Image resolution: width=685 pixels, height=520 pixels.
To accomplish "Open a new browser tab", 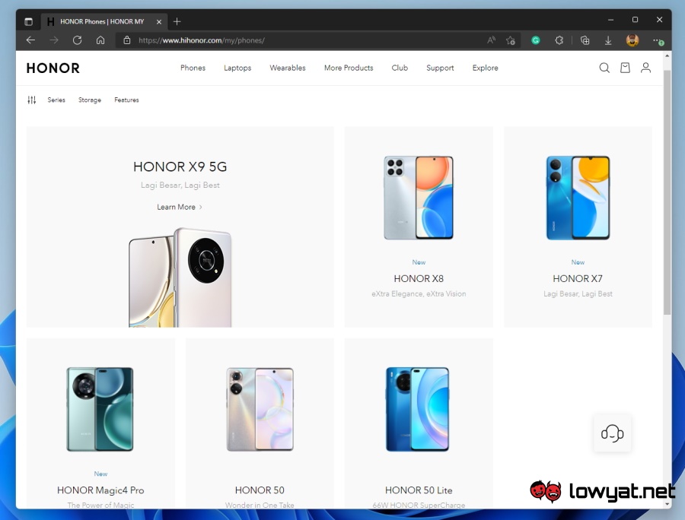I will (177, 21).
